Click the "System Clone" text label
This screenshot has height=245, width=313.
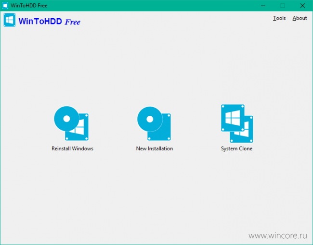click(236, 149)
